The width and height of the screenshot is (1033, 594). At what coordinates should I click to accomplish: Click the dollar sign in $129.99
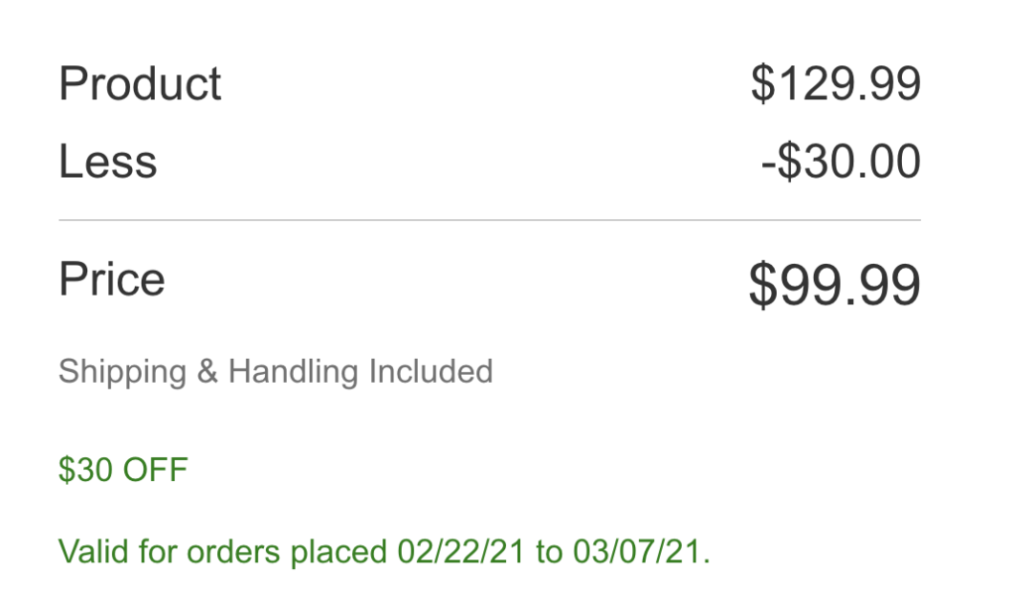[x=763, y=83]
